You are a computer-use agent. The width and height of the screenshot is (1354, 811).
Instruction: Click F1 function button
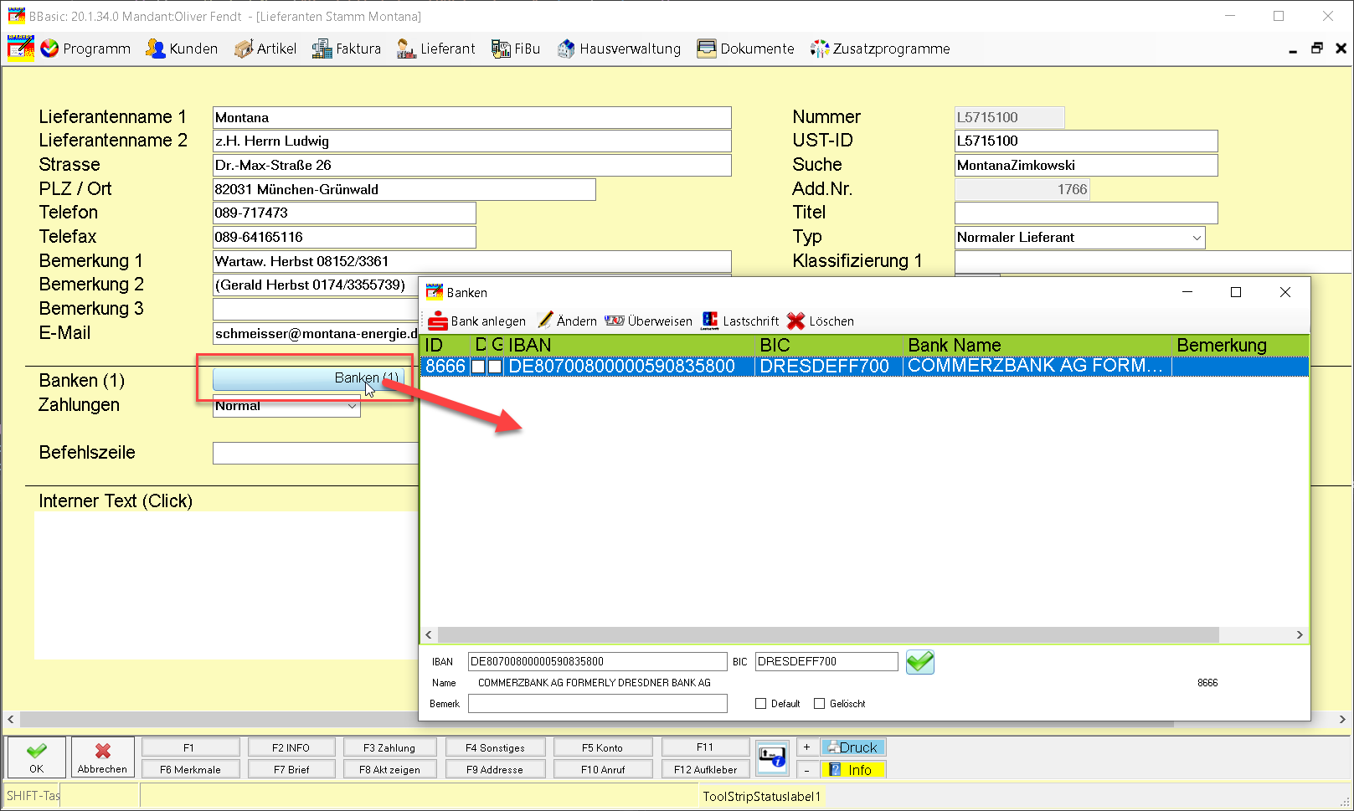click(x=190, y=747)
